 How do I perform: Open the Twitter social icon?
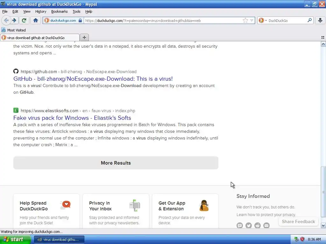tap(248, 225)
